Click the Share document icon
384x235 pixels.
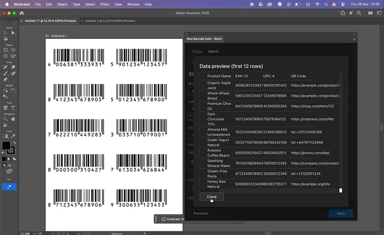pyautogui.click(x=343, y=13)
